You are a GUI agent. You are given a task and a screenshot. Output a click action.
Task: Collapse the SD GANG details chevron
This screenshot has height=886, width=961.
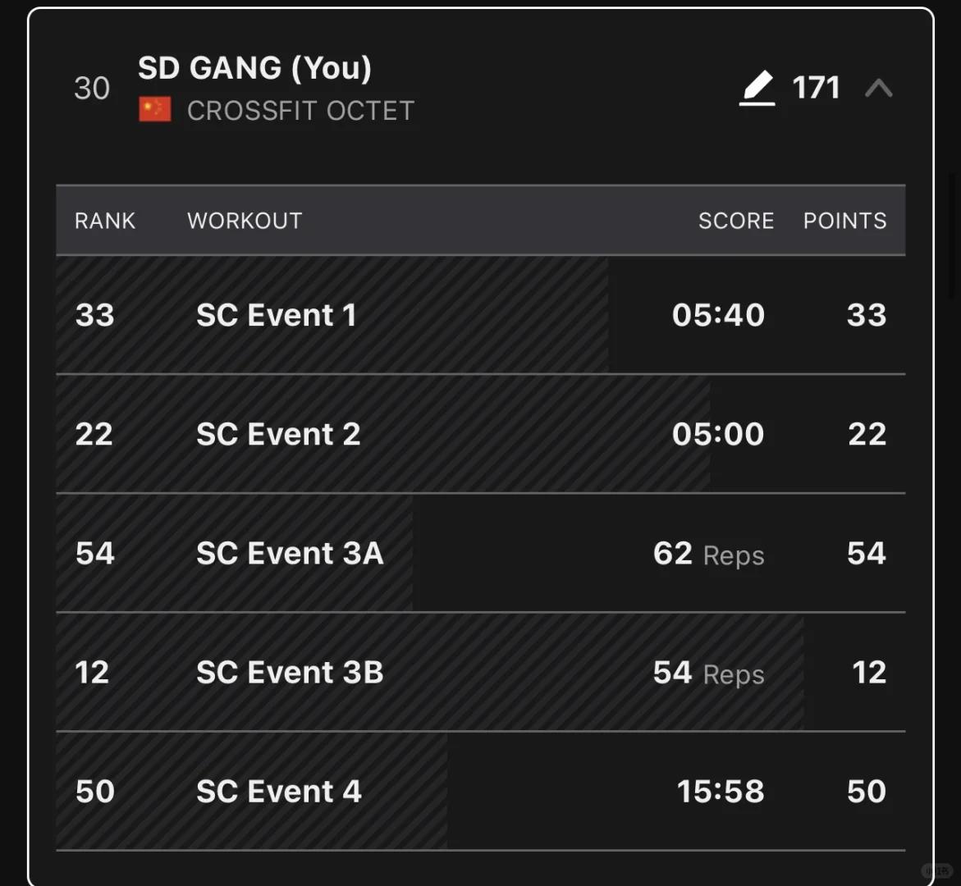[878, 89]
